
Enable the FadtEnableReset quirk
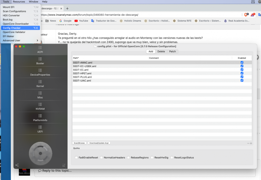pos(76,157)
